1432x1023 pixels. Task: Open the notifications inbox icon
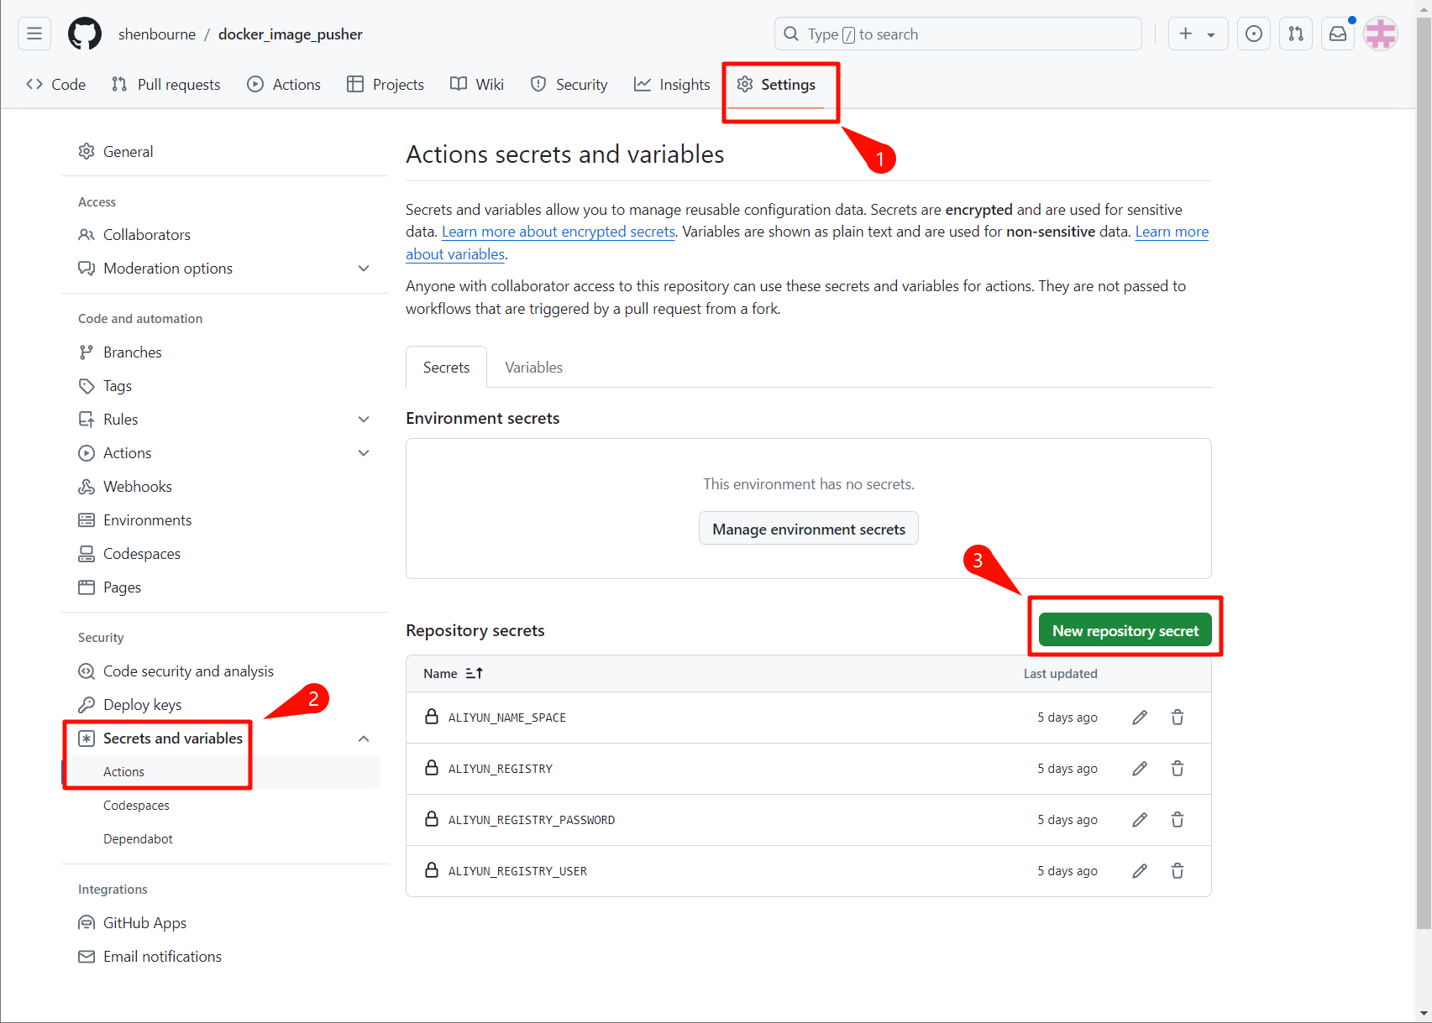1338,34
